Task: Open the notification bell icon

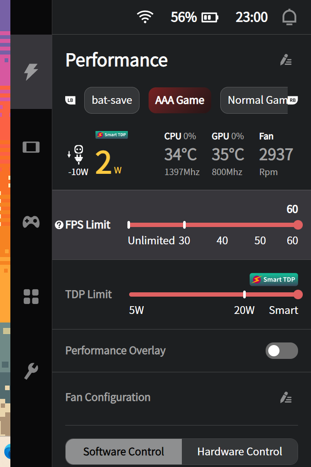Action: coord(289,17)
